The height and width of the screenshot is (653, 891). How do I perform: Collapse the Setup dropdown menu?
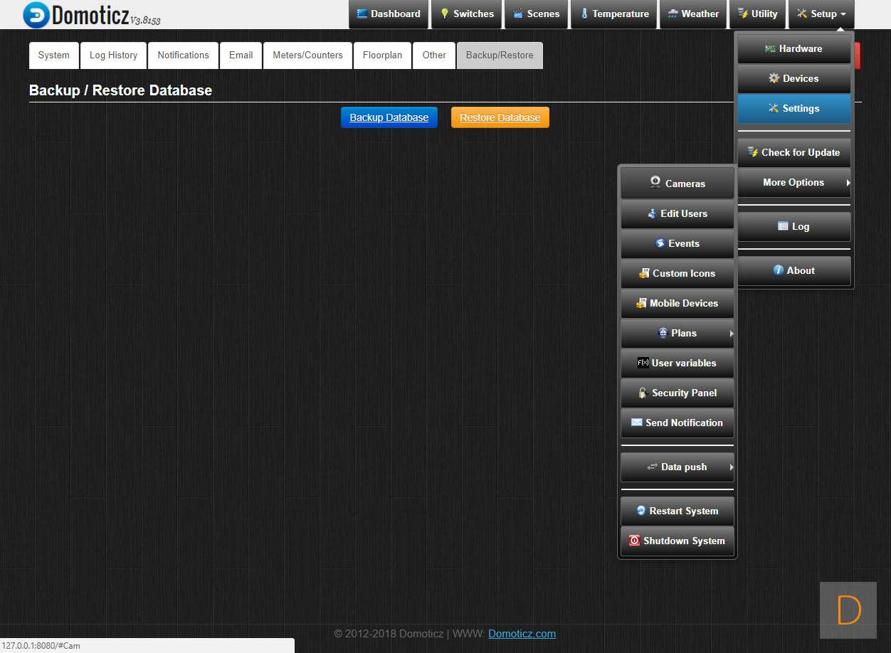(x=821, y=14)
